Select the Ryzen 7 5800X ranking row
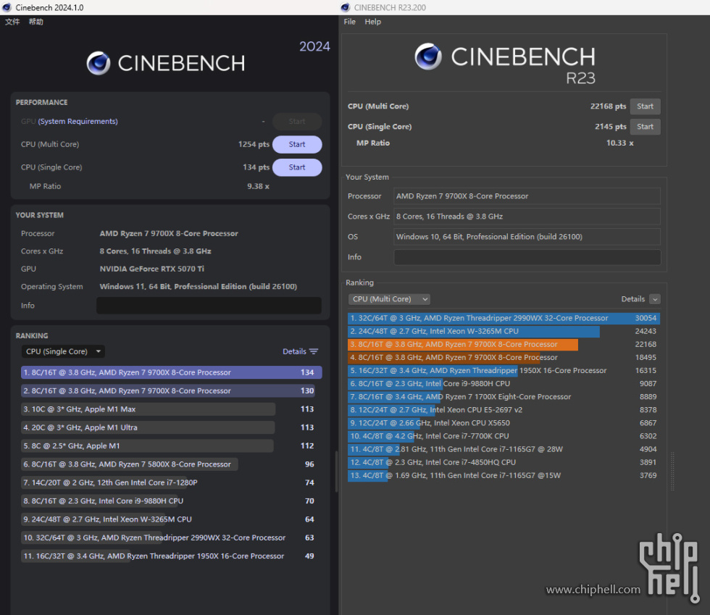 point(172,464)
